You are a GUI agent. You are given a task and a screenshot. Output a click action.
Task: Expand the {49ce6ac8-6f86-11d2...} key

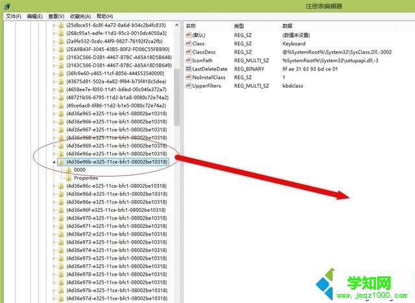[x=54, y=106]
